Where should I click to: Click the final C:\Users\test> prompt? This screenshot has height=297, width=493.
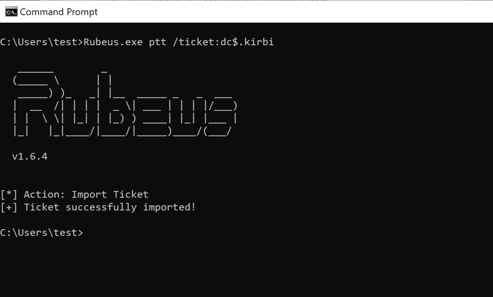41,233
